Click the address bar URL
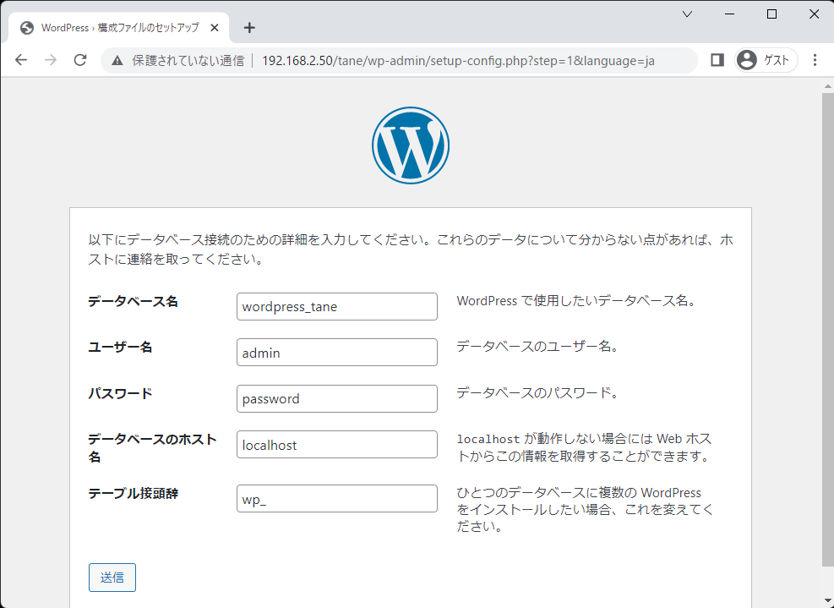Screen dimensions: 834x608 coord(459,61)
